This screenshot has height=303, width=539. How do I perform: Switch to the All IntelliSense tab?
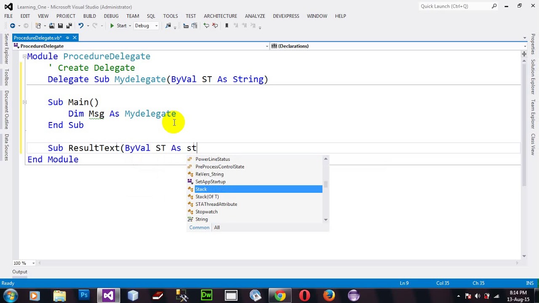pyautogui.click(x=217, y=228)
